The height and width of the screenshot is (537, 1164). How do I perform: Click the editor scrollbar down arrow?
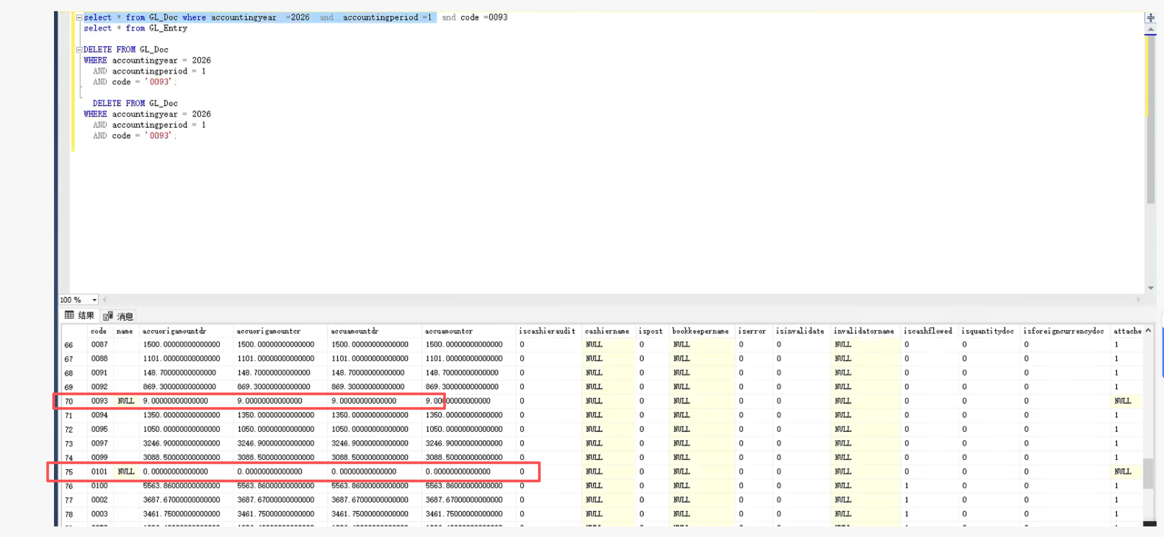pos(1150,288)
